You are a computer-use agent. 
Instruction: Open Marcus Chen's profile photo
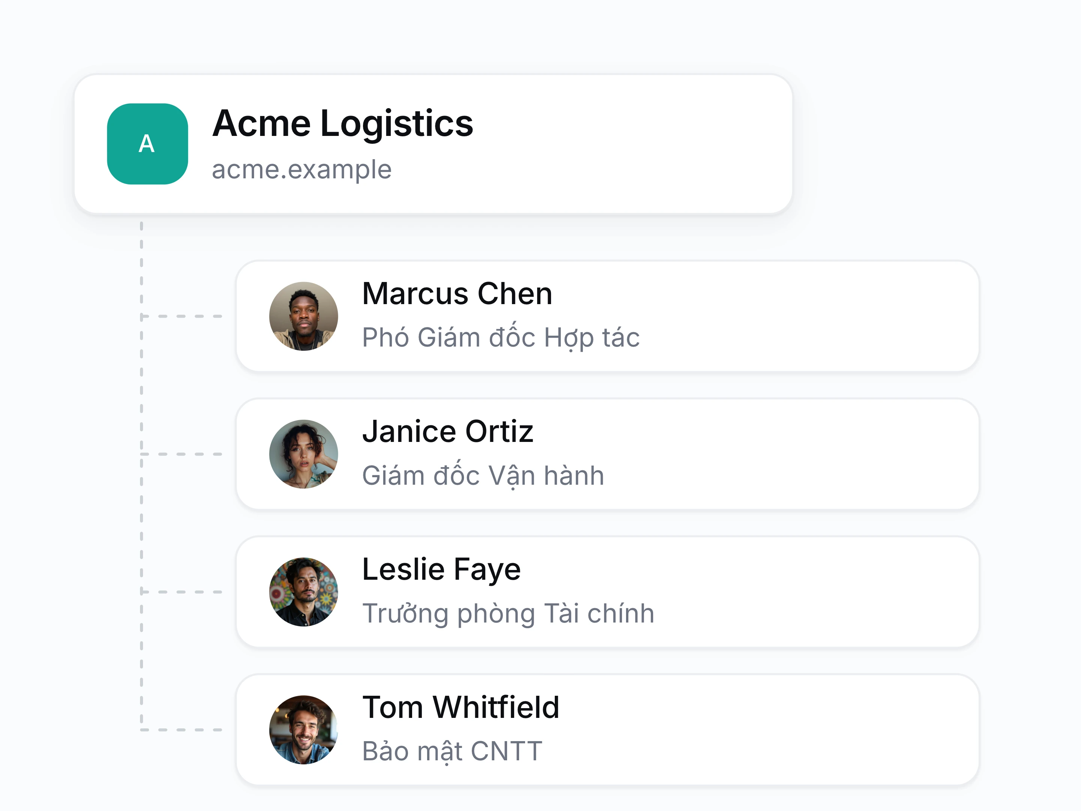[x=304, y=316]
